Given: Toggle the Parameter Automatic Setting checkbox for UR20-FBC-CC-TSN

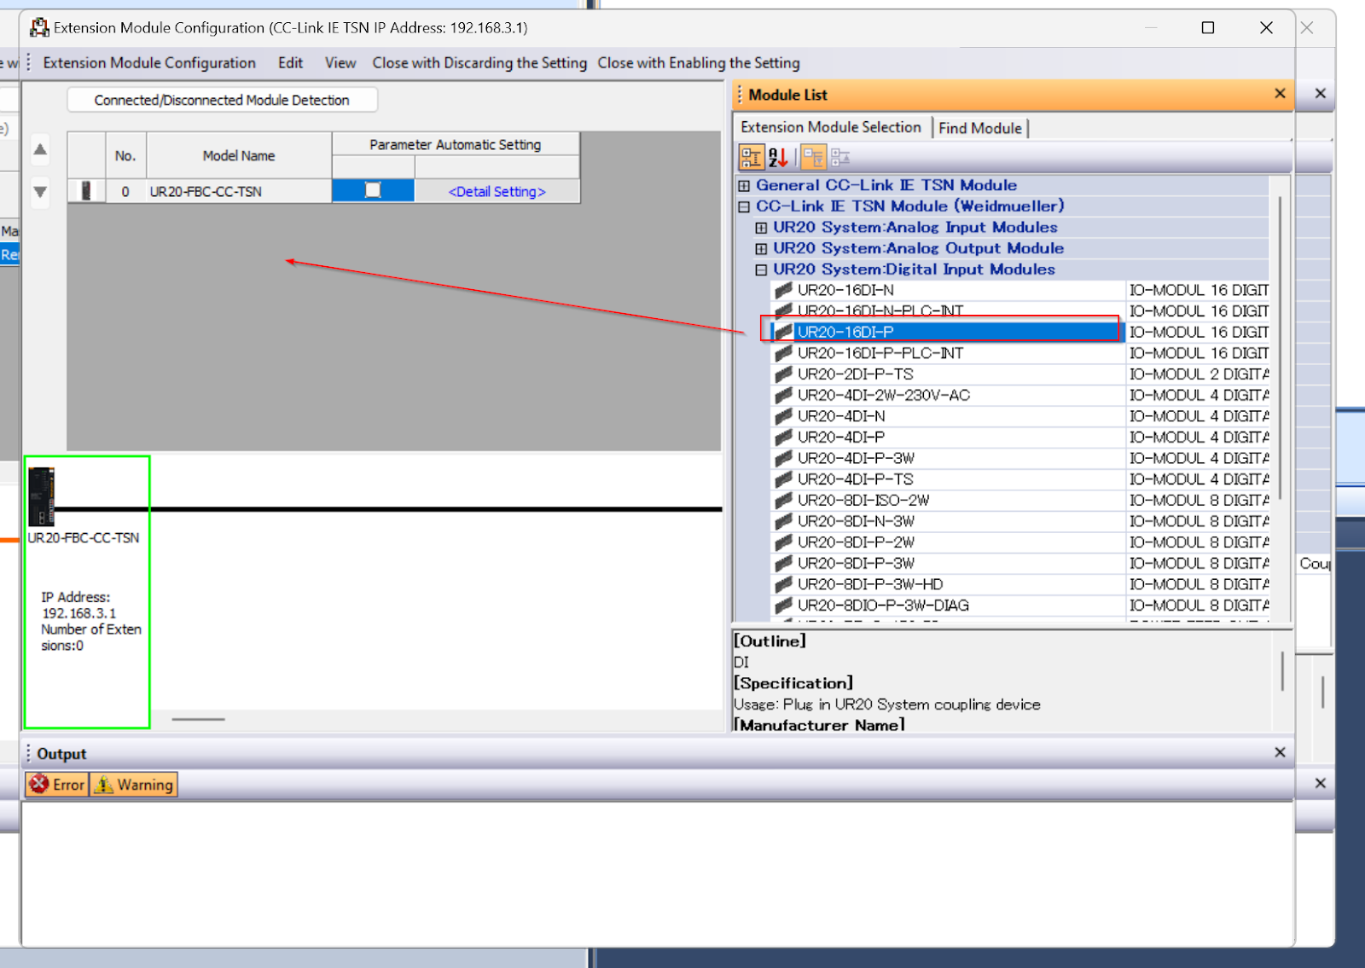Looking at the screenshot, I should [373, 190].
